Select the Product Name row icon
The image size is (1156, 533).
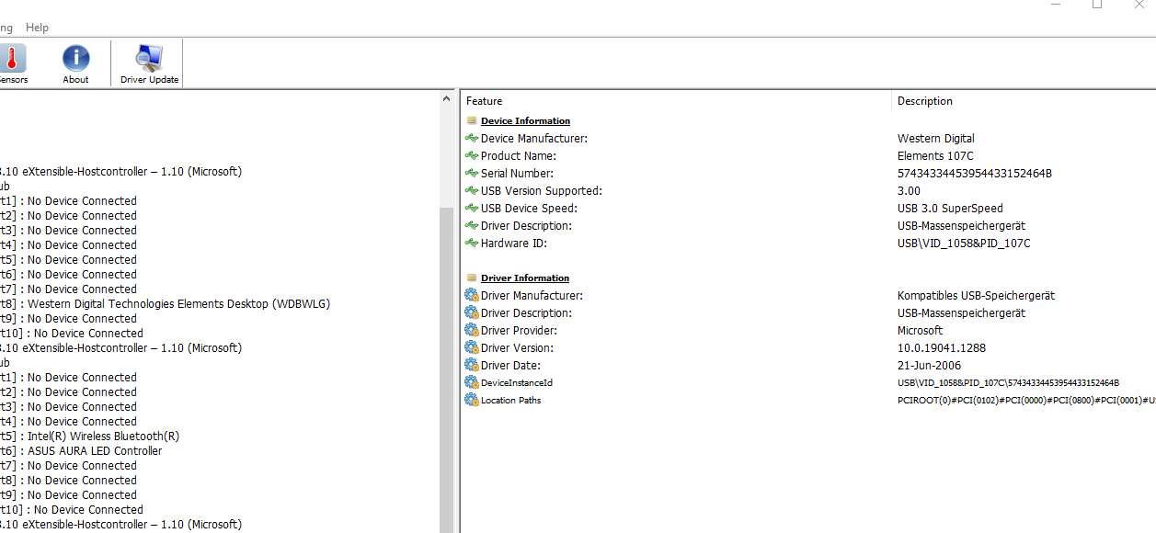472,156
